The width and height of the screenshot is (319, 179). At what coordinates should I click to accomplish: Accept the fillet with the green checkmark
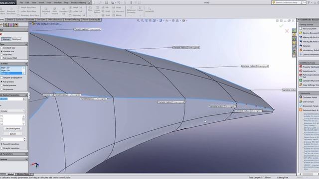click(x=281, y=26)
